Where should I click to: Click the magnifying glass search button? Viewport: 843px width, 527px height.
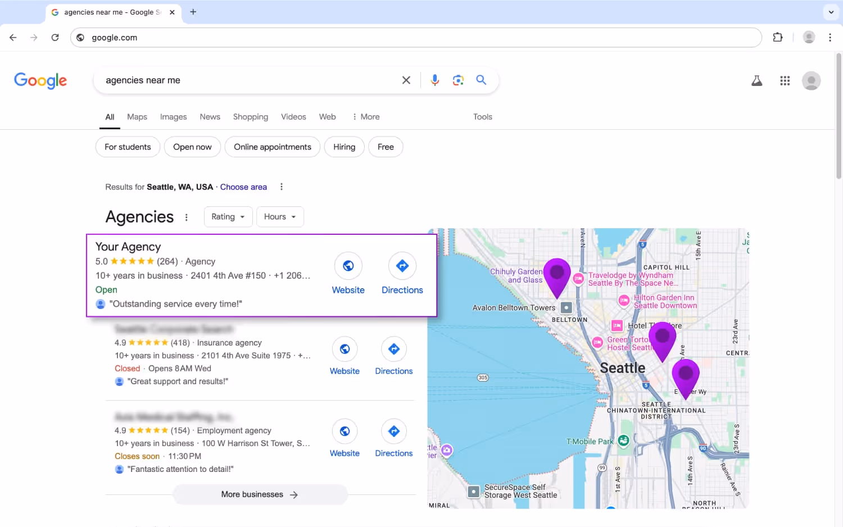click(481, 80)
